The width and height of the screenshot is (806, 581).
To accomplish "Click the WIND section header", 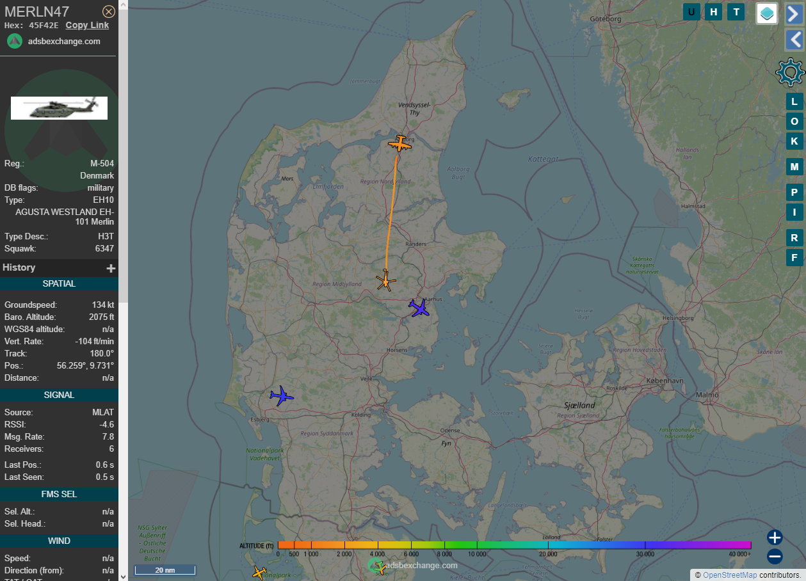I will (x=59, y=541).
